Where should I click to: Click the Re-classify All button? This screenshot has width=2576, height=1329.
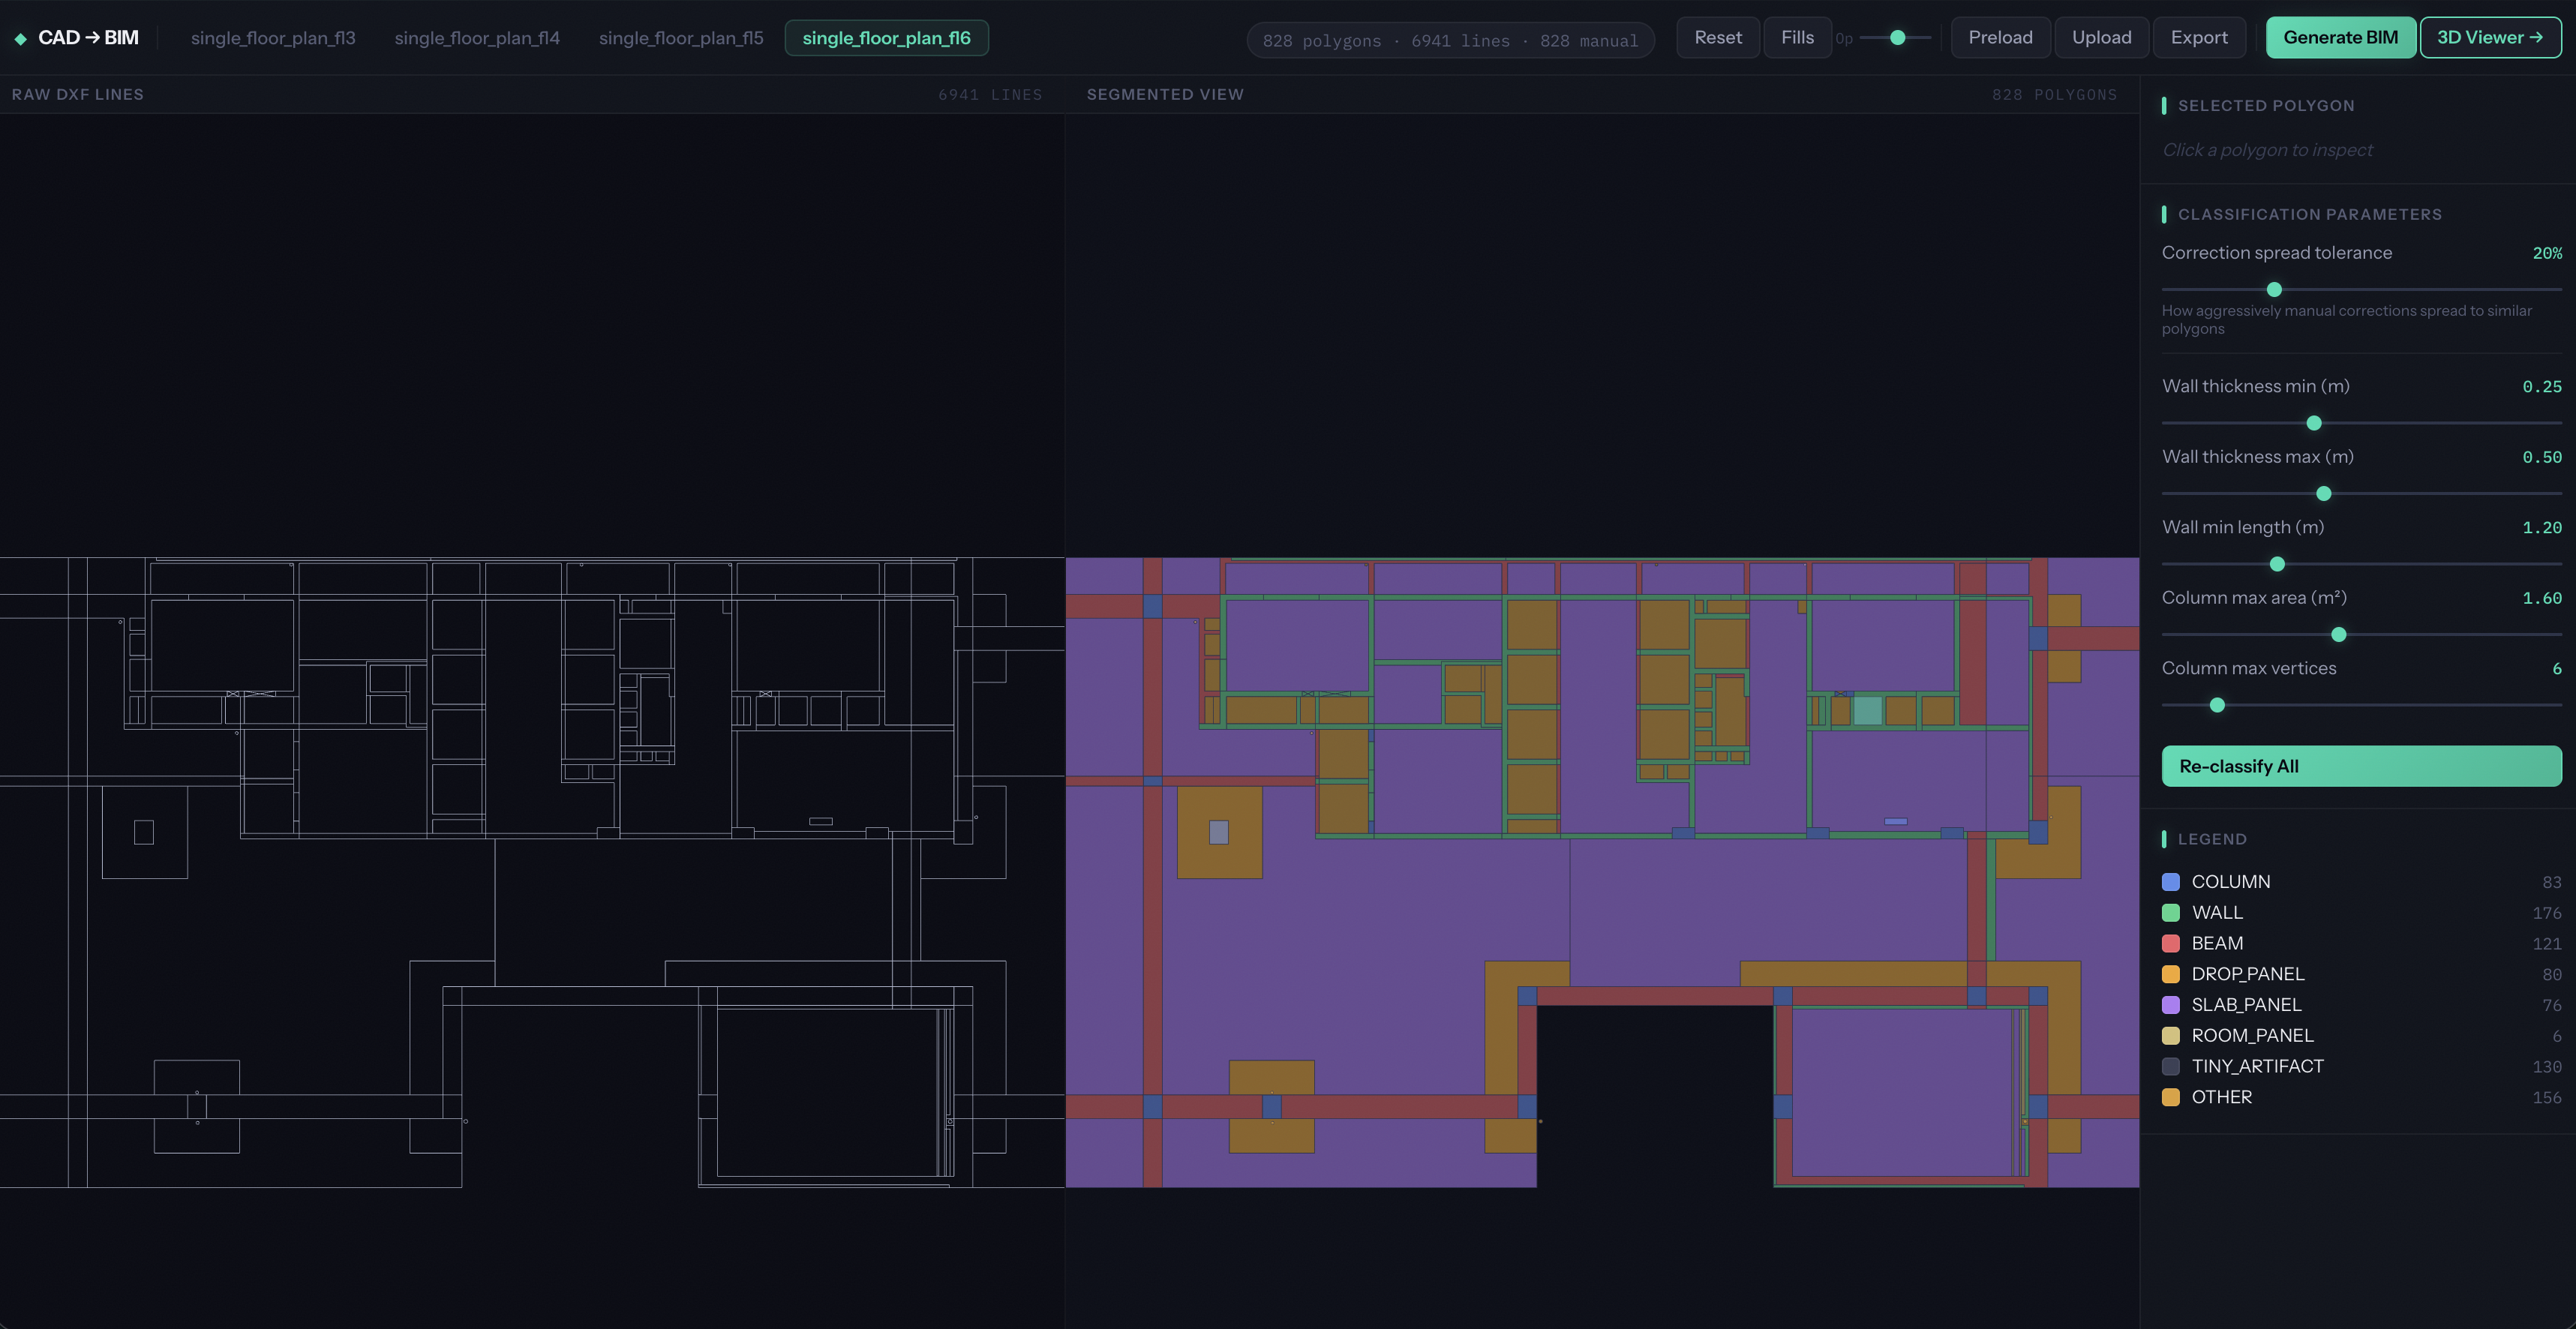click(x=2362, y=766)
